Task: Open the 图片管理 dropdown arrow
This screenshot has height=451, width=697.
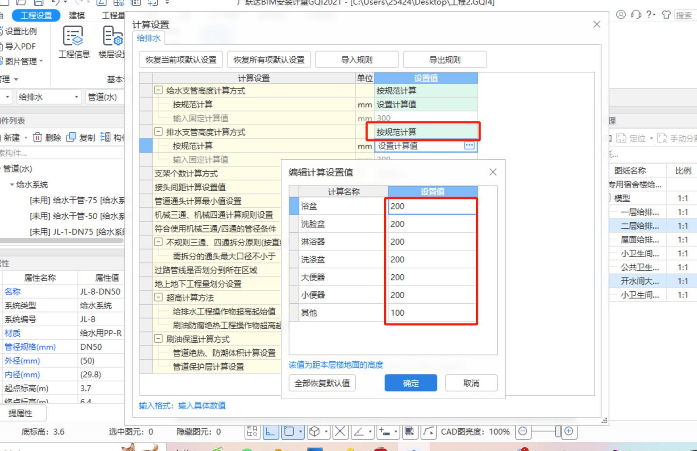Action: pos(41,61)
